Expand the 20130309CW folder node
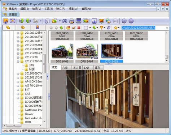 [x=18, y=73]
